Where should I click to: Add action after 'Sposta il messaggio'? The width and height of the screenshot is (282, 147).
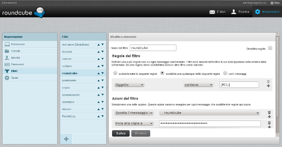click(x=269, y=117)
